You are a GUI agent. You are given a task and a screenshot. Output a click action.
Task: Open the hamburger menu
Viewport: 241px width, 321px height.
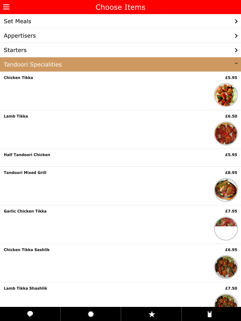coord(6,7)
